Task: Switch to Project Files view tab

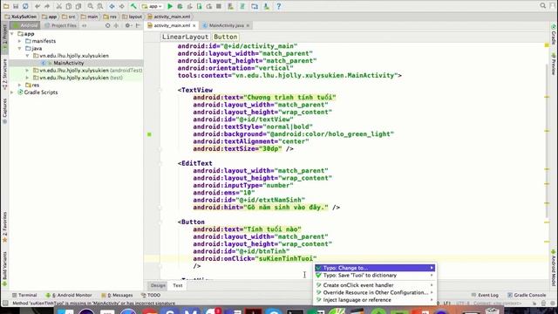Action: click(x=60, y=25)
